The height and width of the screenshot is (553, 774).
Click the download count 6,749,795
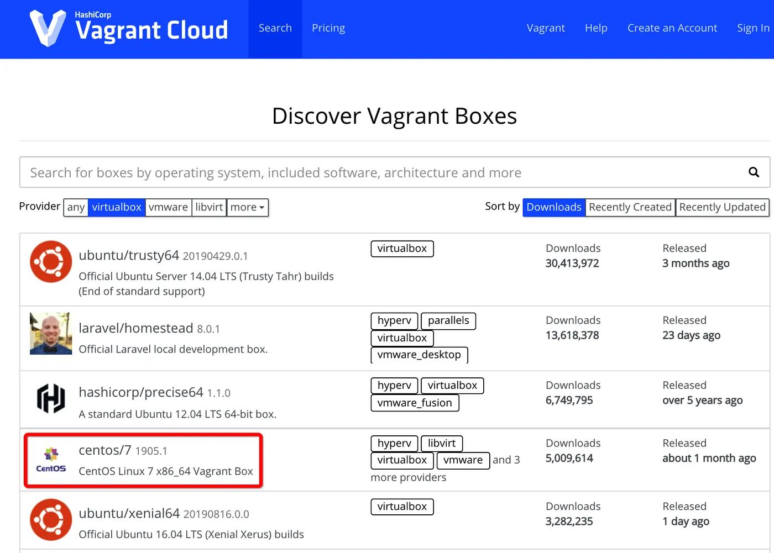click(569, 400)
